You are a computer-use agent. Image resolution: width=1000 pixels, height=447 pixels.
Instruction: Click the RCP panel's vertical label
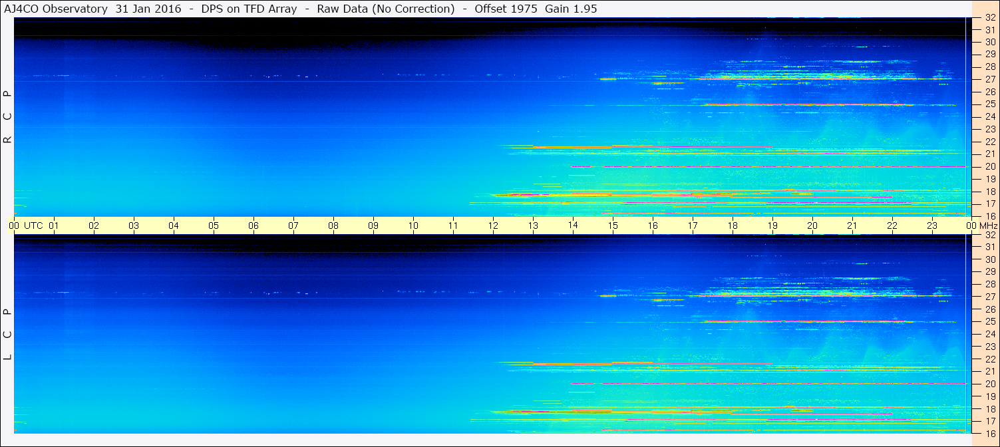point(8,117)
